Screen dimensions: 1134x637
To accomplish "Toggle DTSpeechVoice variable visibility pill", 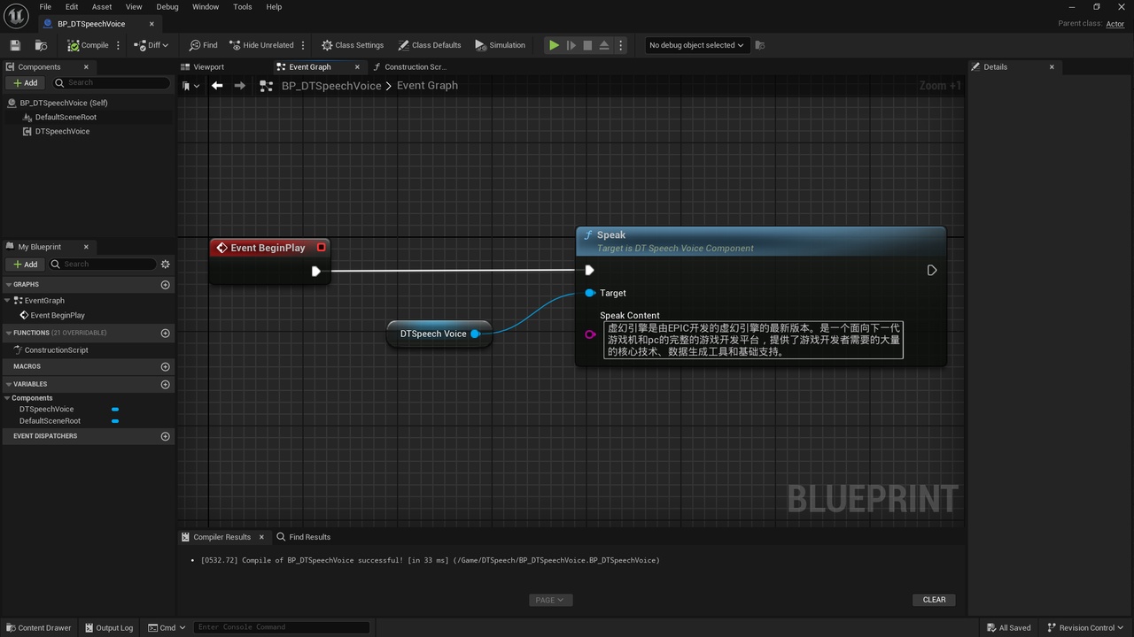I will coord(115,410).
